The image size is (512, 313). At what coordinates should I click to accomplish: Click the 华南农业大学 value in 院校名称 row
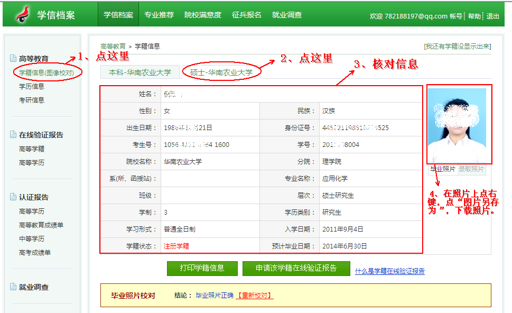(183, 161)
